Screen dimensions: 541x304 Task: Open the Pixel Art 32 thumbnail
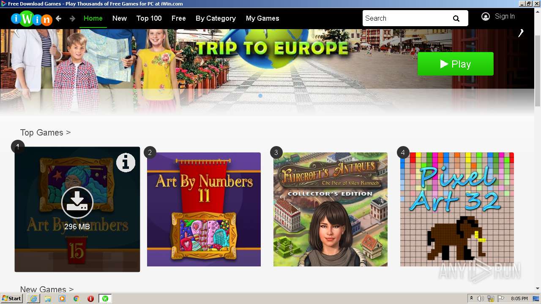coord(457,209)
